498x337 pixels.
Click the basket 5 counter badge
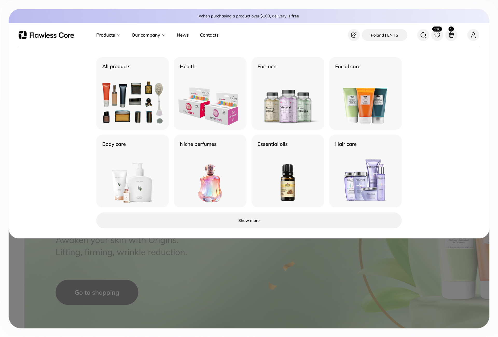(x=451, y=29)
